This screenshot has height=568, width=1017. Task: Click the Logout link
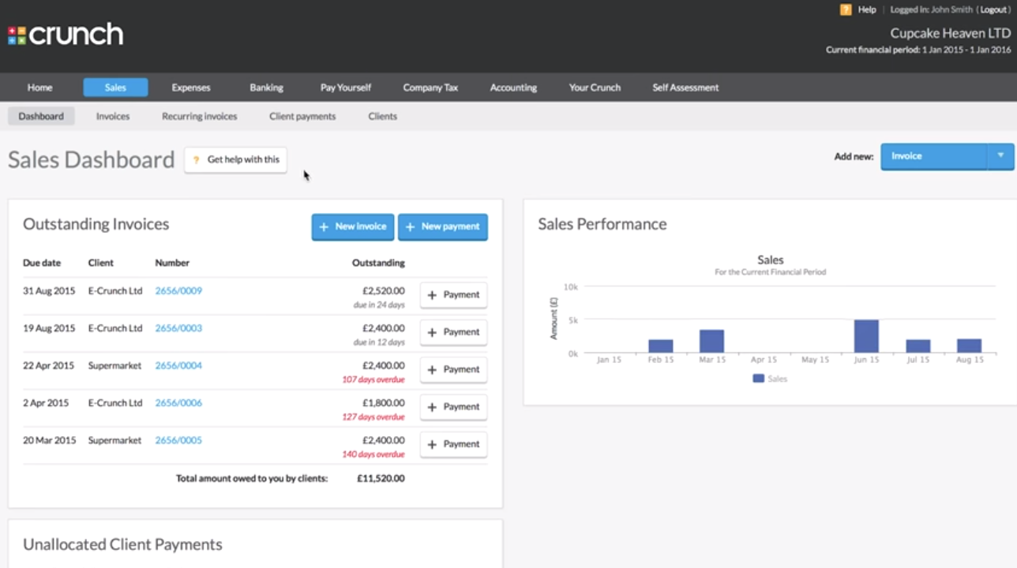pyautogui.click(x=993, y=9)
